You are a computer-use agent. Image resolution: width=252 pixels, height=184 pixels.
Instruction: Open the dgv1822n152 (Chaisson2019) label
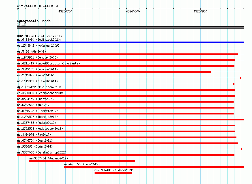39,87
